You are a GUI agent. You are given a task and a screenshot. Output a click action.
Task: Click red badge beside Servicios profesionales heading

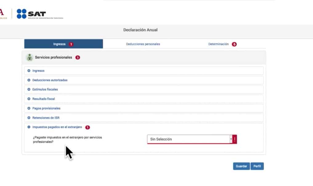point(78,58)
